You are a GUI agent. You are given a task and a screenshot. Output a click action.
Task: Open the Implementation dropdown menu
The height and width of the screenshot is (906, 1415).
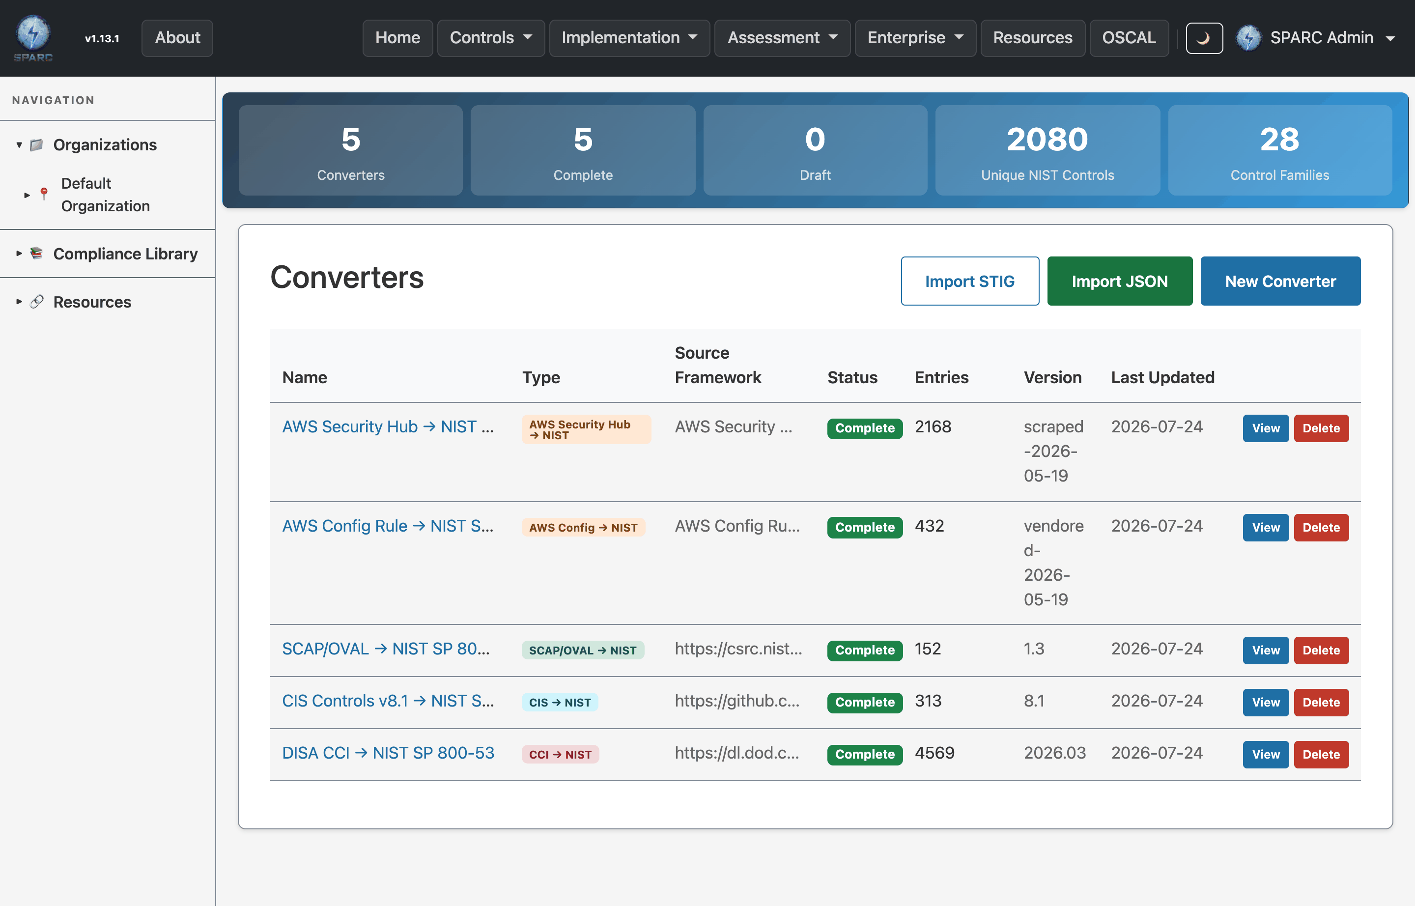pos(629,38)
